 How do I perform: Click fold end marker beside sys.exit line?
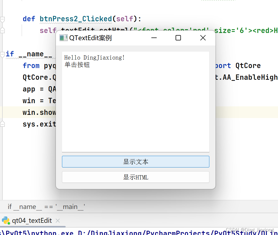(2, 124)
